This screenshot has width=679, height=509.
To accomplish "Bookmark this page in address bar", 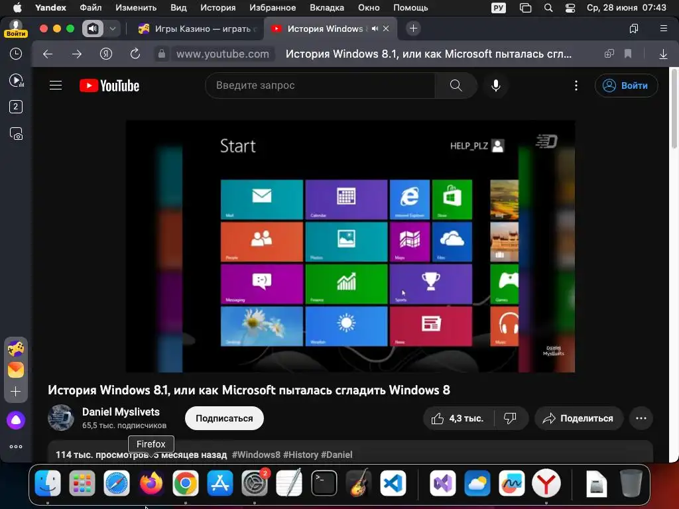I will pyautogui.click(x=628, y=54).
